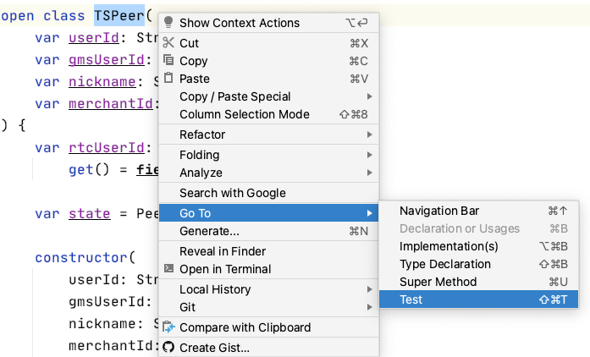Click the clipboard Paste icon
Image resolution: width=590 pixels, height=357 pixels.
tap(168, 79)
